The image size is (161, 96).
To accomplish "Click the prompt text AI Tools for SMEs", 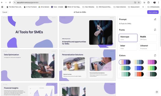I will pos(125,24).
